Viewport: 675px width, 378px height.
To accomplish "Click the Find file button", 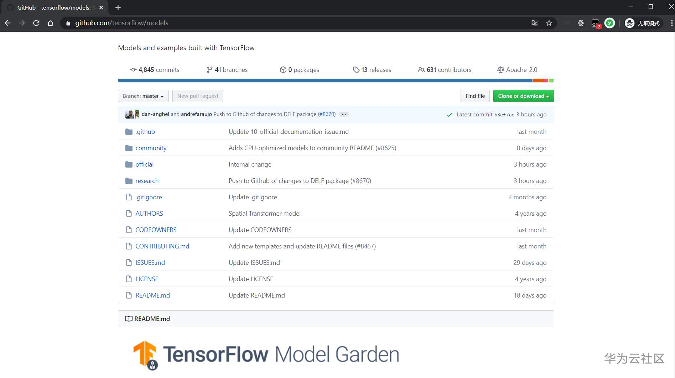I will coord(475,96).
